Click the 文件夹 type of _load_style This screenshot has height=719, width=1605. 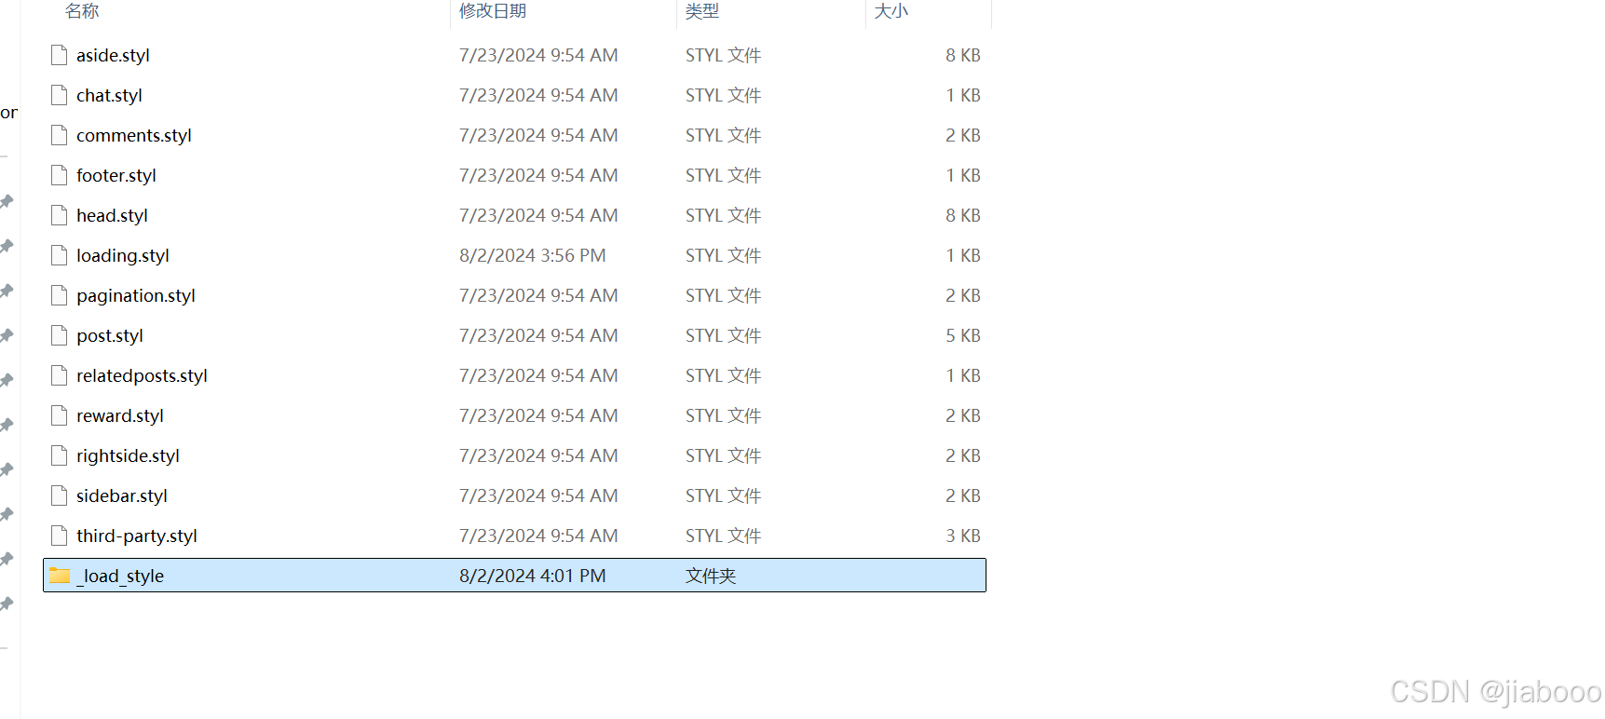[711, 576]
